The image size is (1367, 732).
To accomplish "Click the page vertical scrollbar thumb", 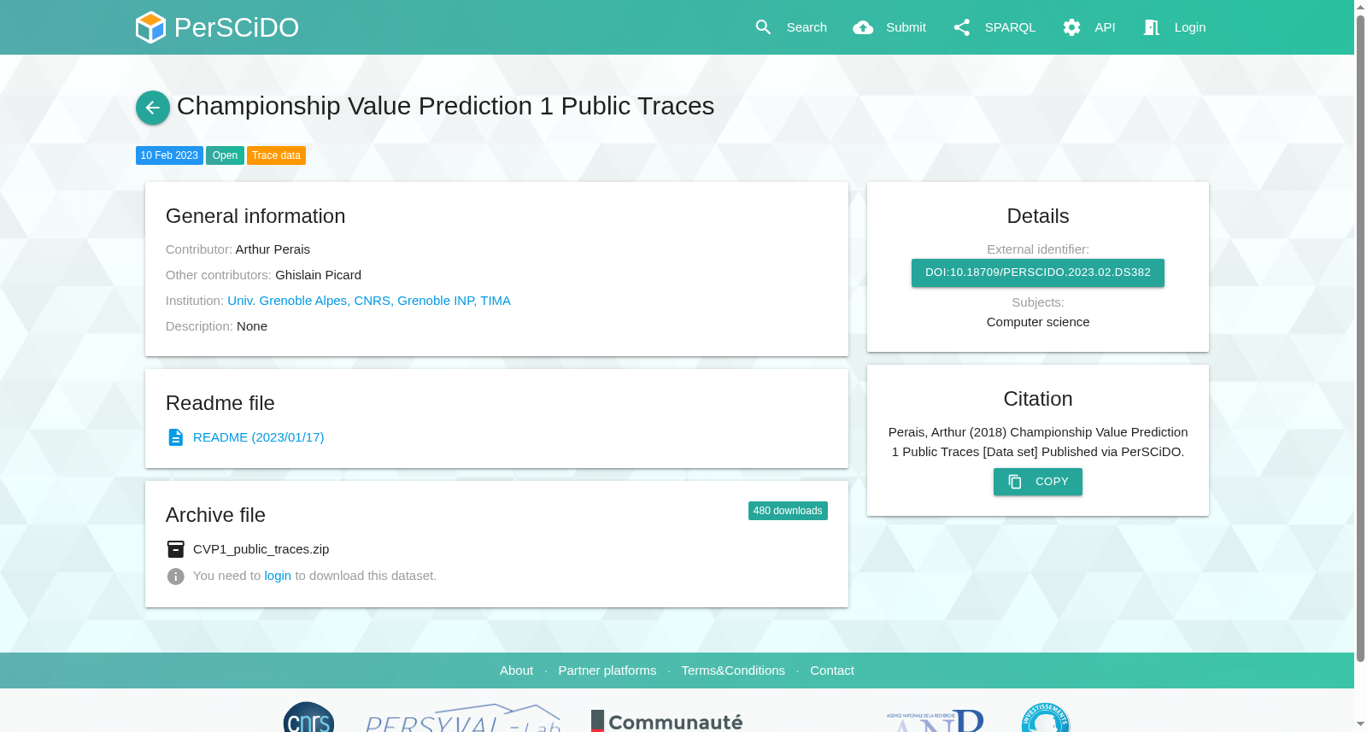I will pyautogui.click(x=1360, y=337).
